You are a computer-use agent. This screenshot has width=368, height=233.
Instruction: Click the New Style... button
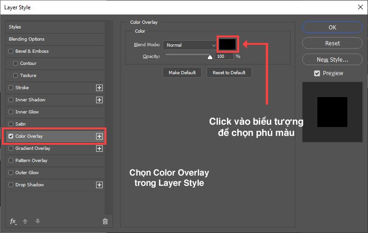[332, 60]
